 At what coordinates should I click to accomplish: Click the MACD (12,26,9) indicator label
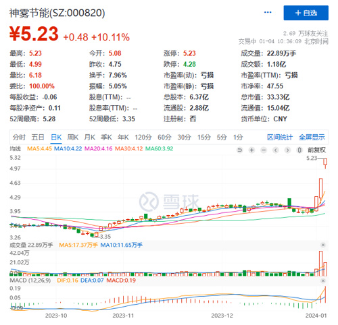(30, 280)
